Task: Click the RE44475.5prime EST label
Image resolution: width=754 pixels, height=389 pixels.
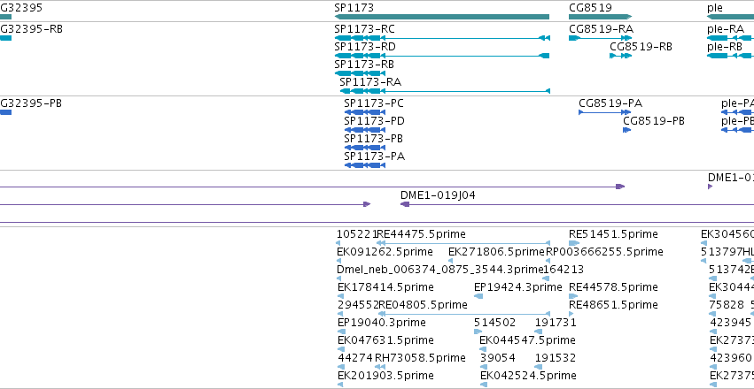Action: point(421,234)
